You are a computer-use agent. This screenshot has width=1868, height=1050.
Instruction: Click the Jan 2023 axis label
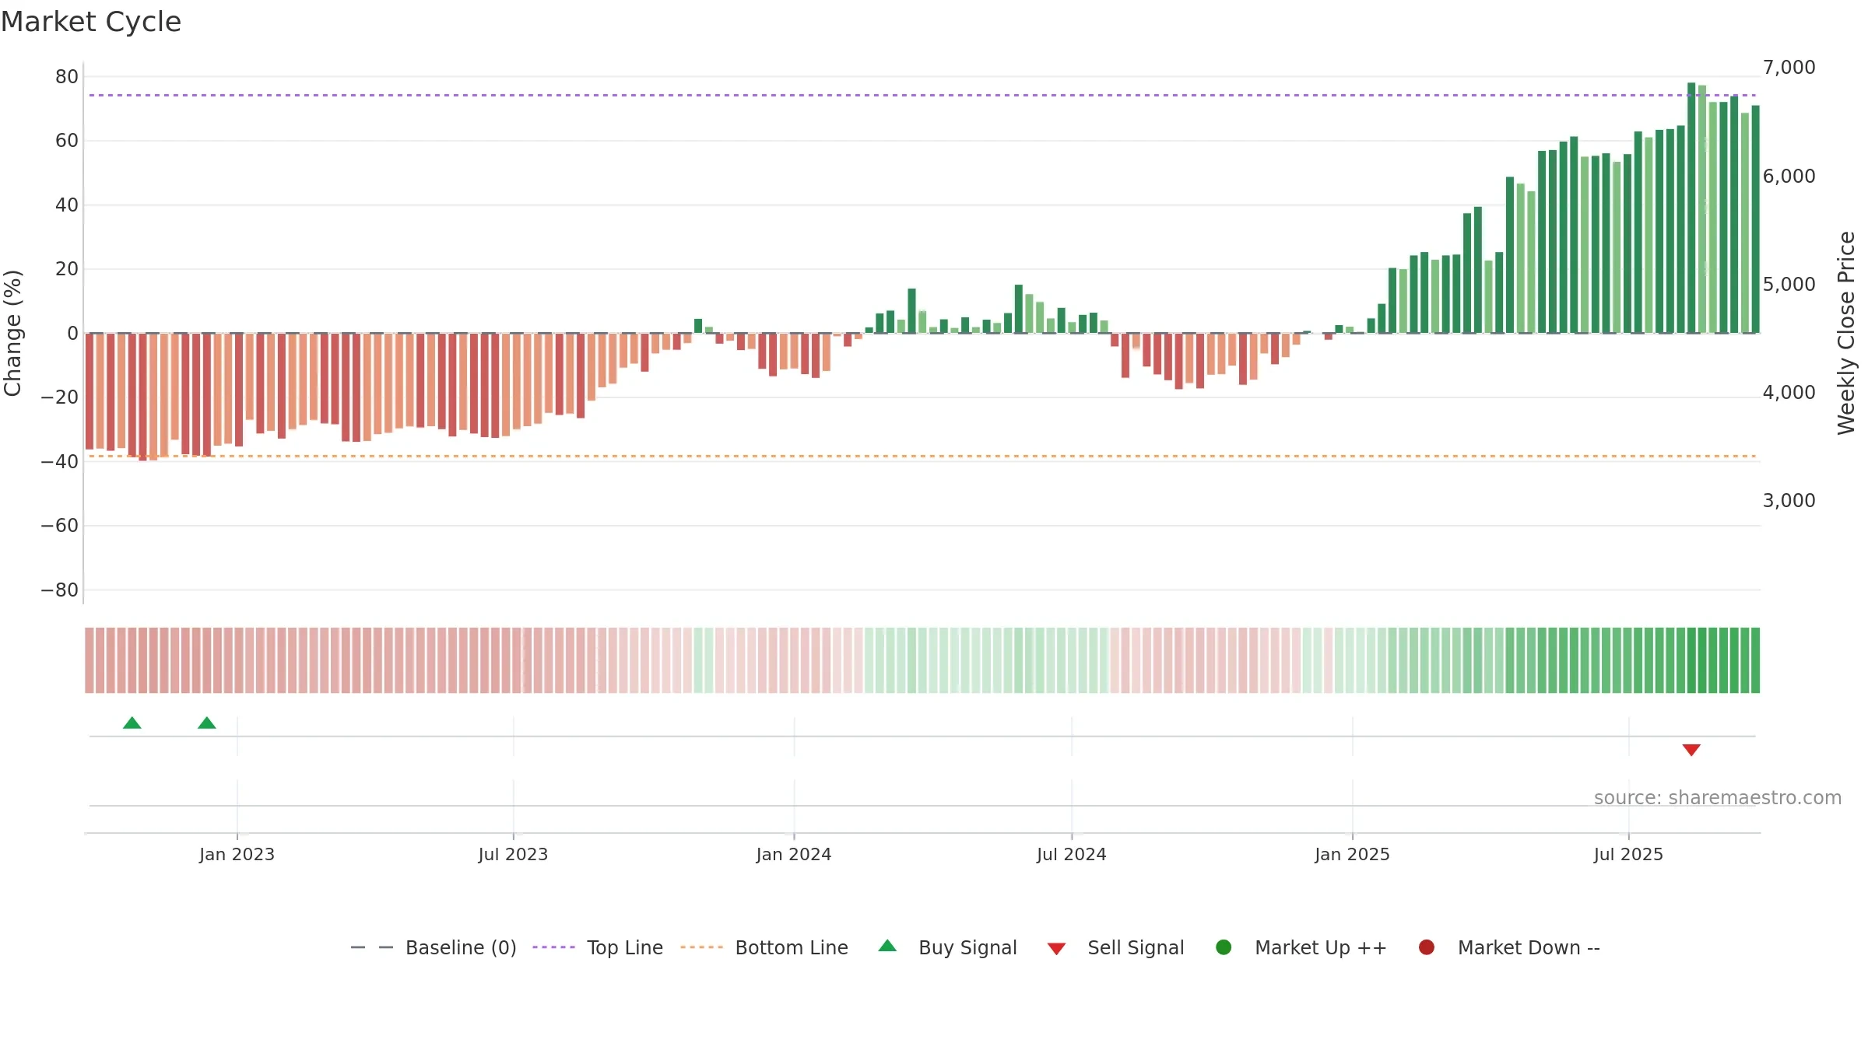coord(237,855)
